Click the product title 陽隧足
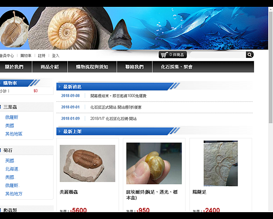 coord(200,192)
